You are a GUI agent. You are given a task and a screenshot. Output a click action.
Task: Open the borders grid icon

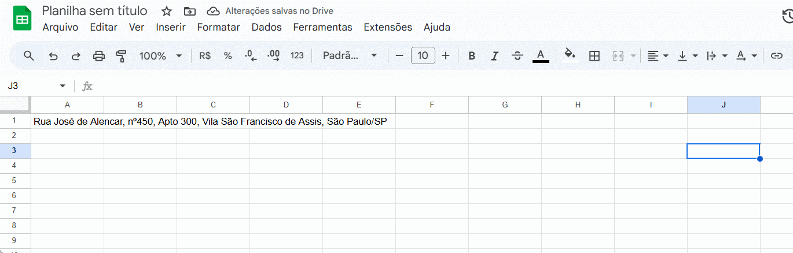[594, 56]
